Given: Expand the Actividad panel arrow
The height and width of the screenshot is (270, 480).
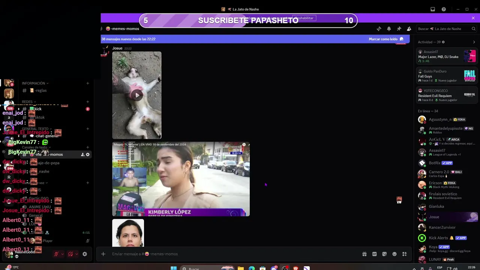Looking at the screenshot, I should click(x=474, y=42).
